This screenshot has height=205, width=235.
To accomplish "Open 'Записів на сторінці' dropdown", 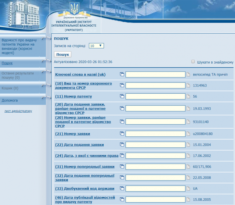I will pos(96,46).
